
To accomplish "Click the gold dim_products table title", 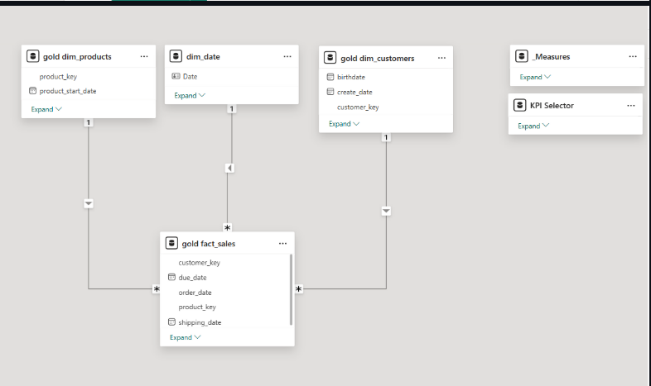I will [x=77, y=57].
